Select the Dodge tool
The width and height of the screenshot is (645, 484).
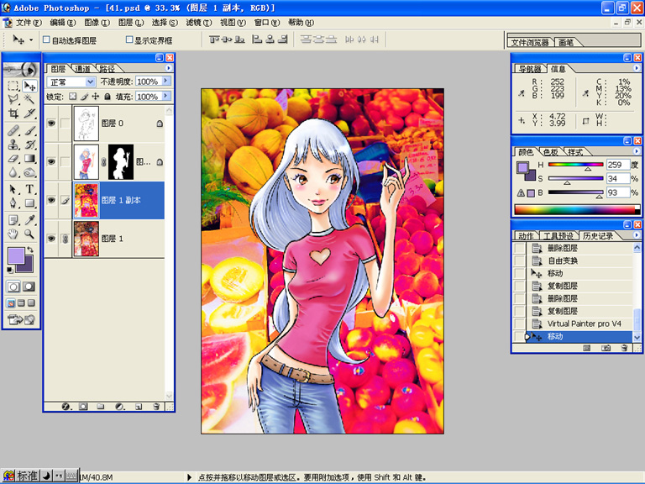click(29, 172)
